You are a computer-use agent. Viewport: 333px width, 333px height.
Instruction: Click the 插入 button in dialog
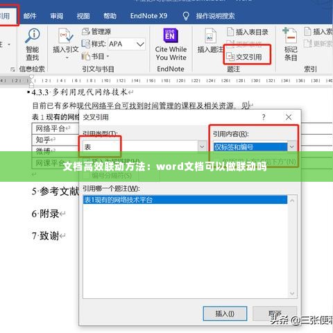coord(225,314)
